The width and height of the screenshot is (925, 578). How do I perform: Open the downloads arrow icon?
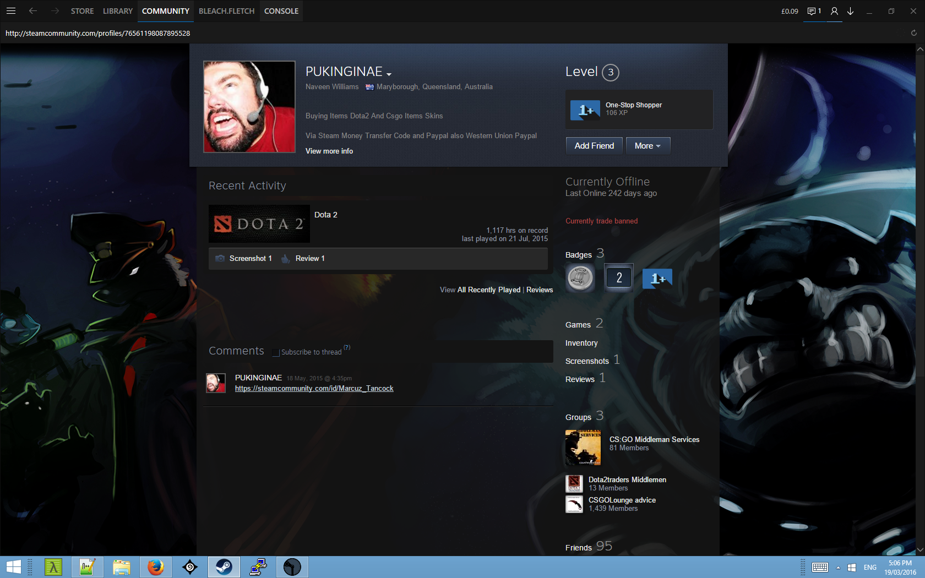tap(851, 11)
